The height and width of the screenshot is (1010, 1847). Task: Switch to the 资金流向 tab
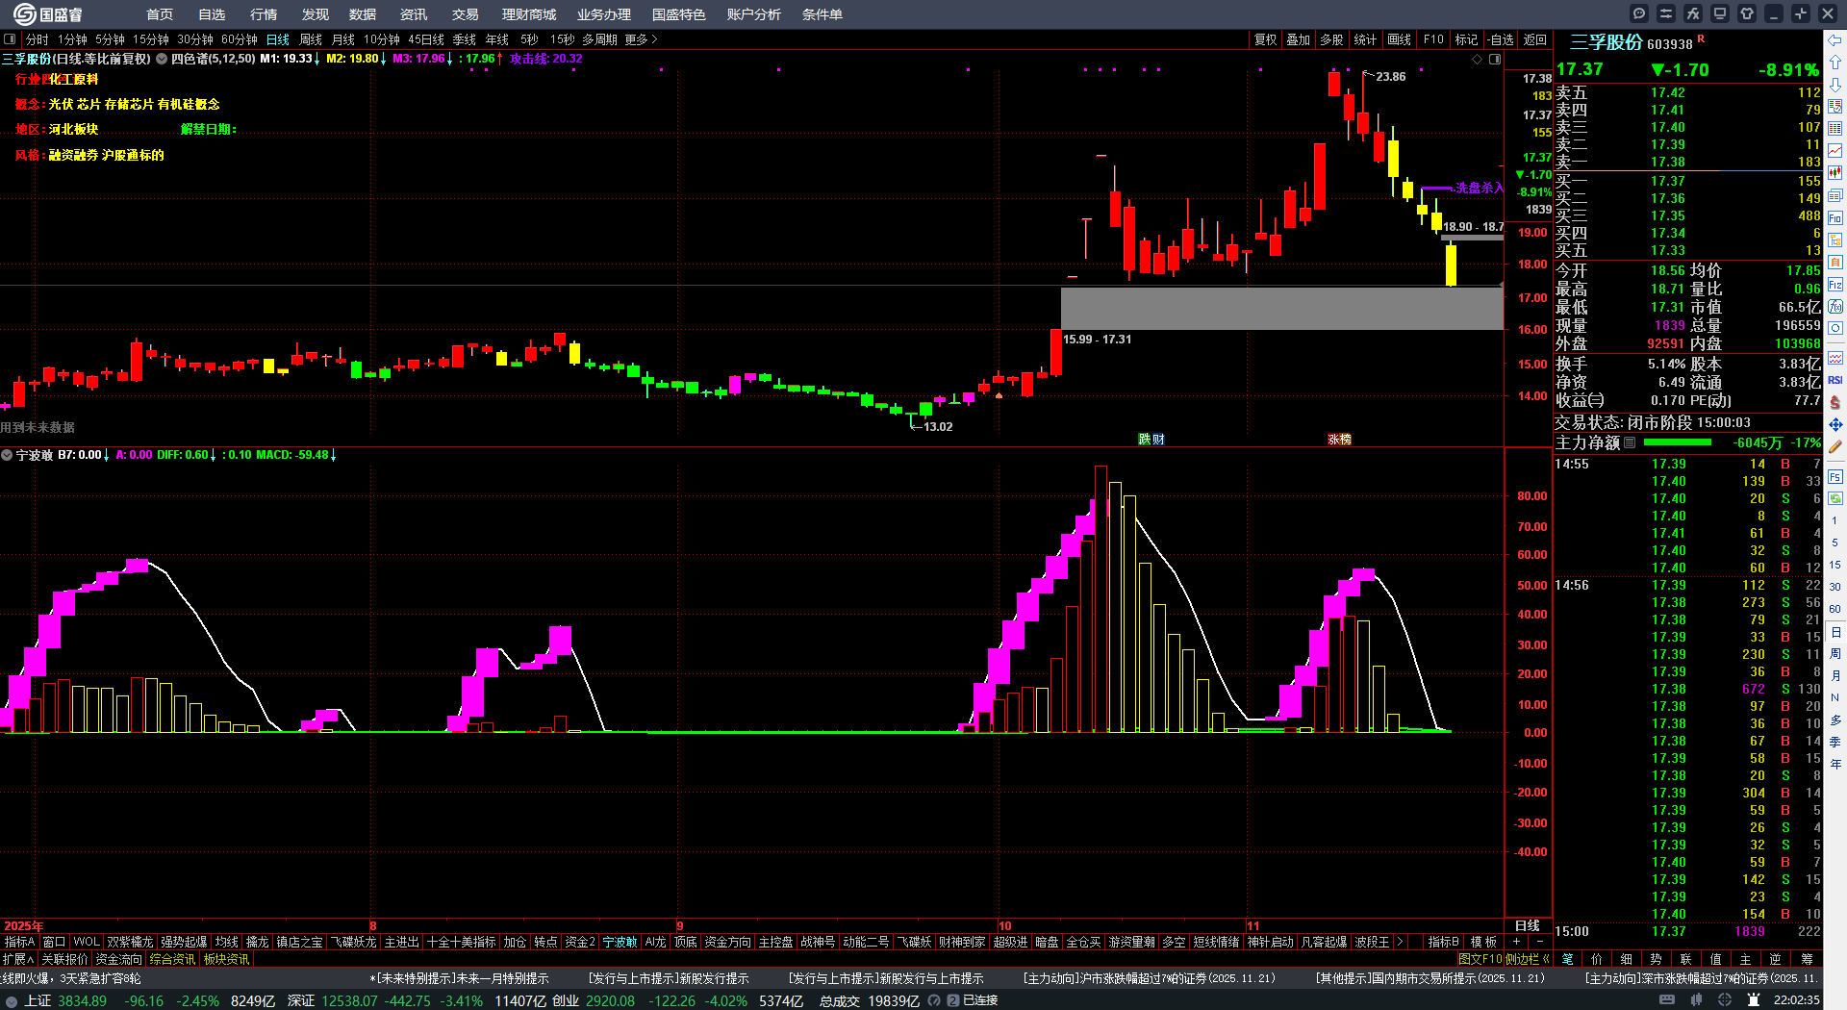pyautogui.click(x=118, y=959)
